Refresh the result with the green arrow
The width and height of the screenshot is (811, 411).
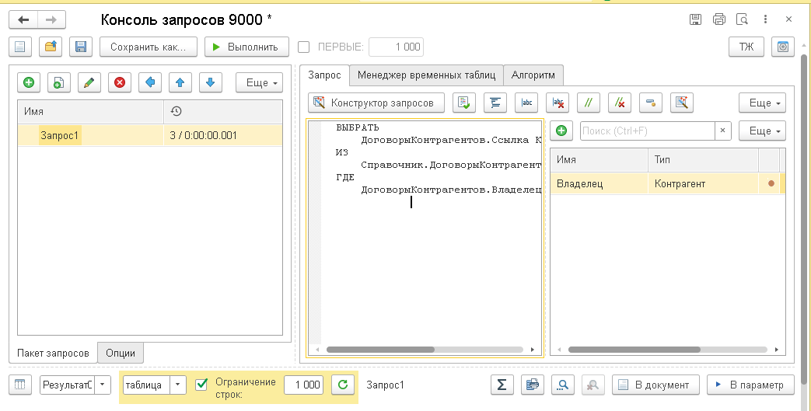[342, 385]
